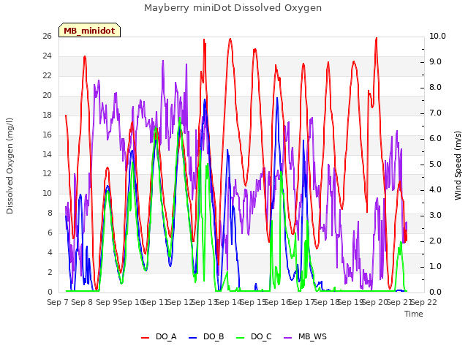Click the red DO_A legend color marker
This screenshot has width=468, height=351.
pos(145,338)
